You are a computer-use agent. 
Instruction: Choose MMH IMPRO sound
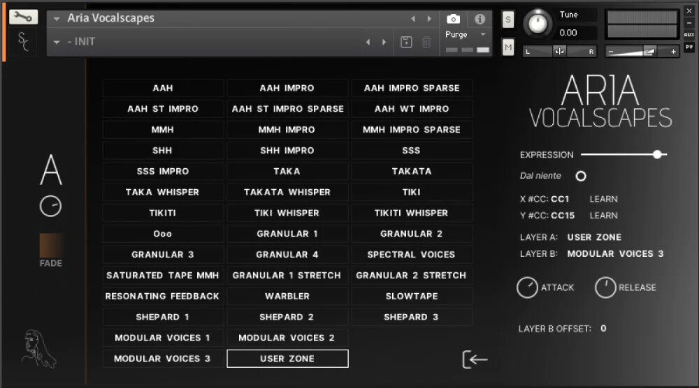pyautogui.click(x=287, y=130)
